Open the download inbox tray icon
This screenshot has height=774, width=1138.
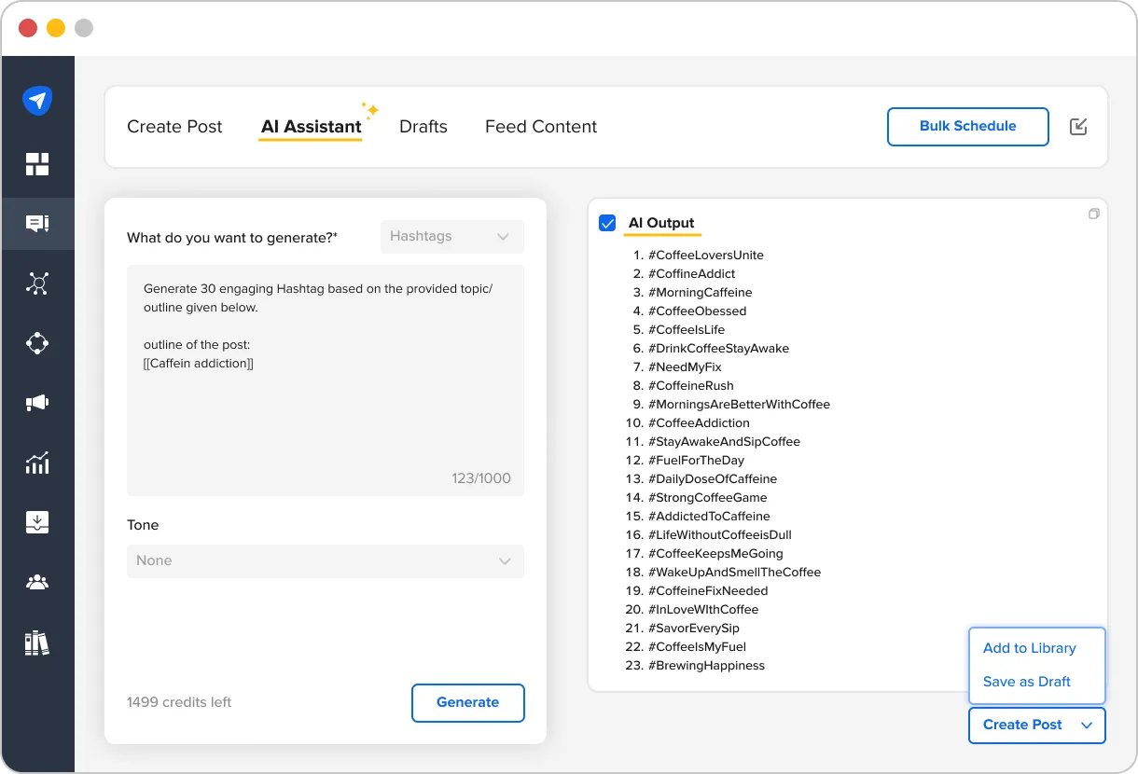tap(37, 522)
